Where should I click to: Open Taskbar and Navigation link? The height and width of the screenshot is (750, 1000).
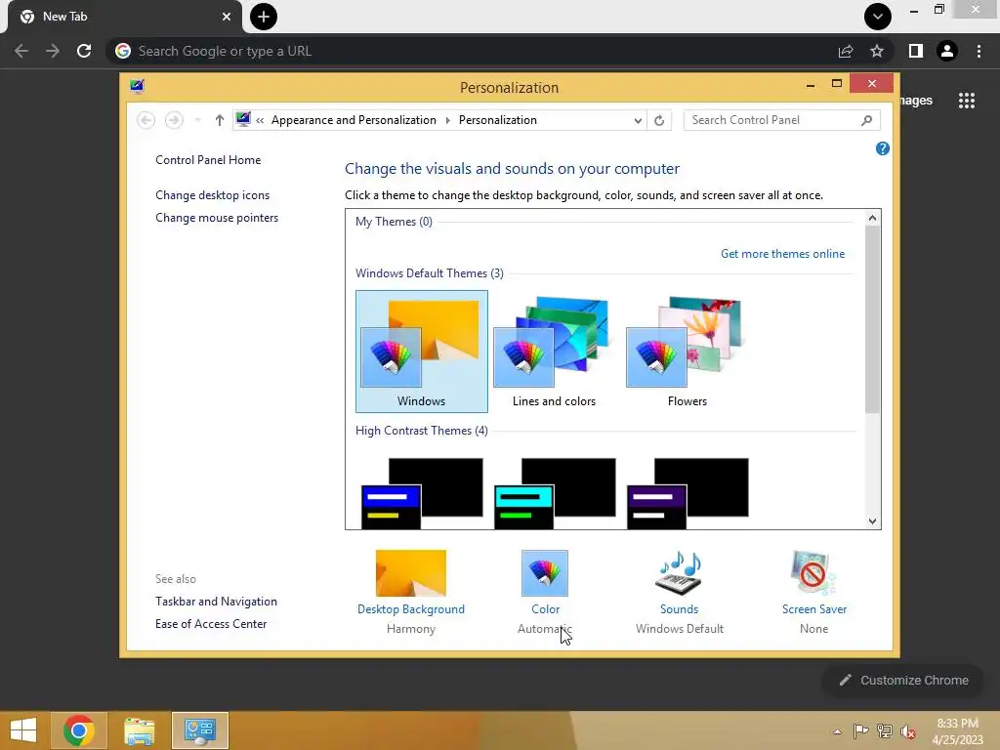pos(216,602)
